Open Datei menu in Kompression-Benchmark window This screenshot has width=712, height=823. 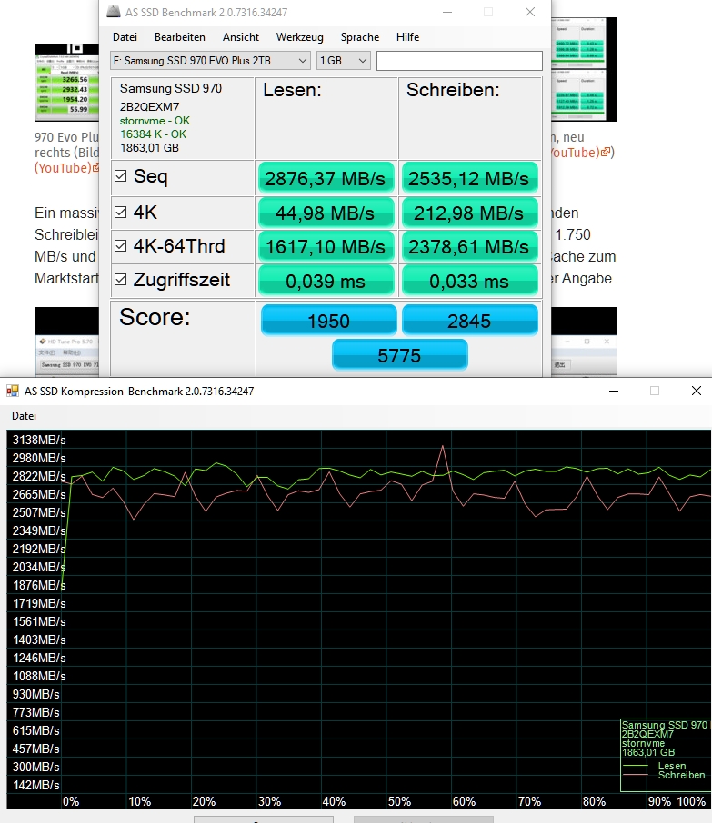coord(25,416)
